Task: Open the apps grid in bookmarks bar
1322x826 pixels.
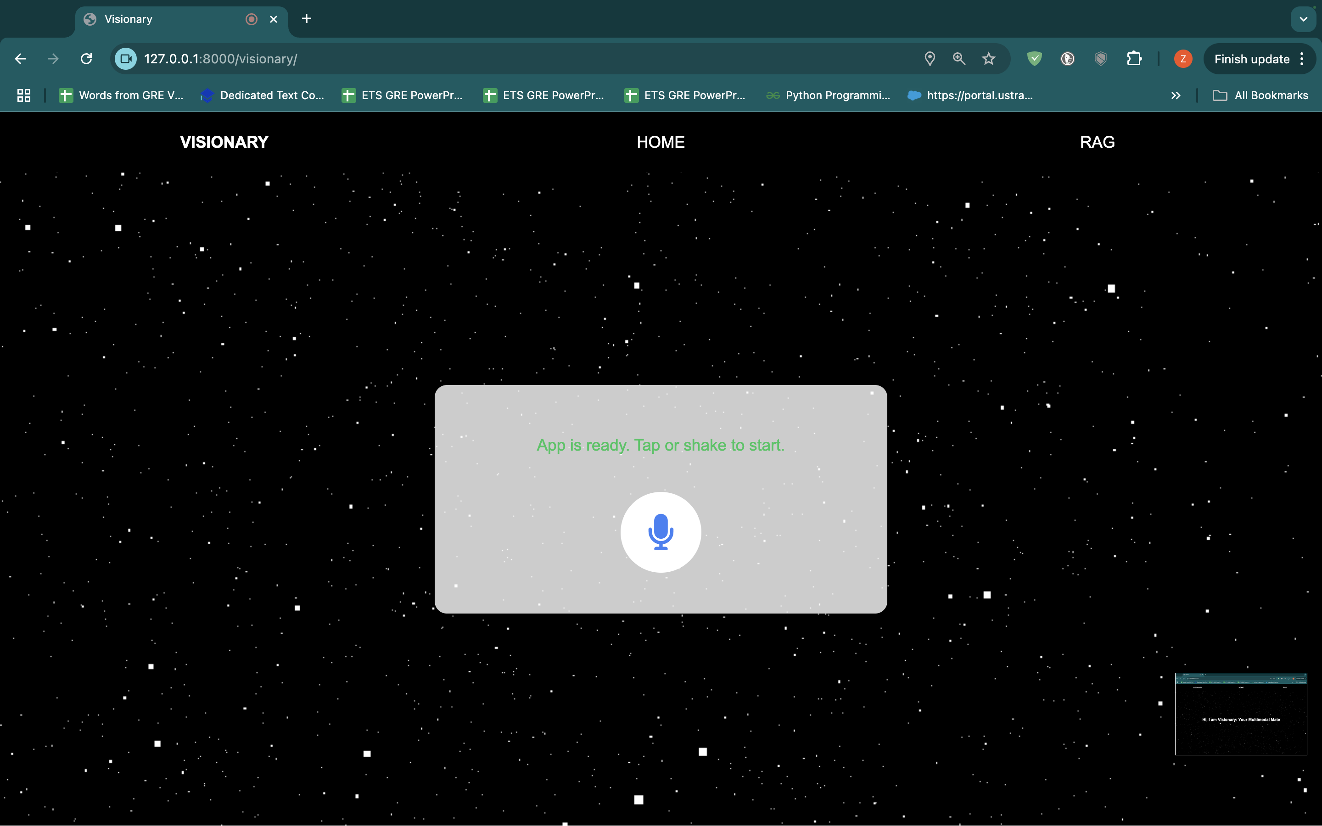Action: point(23,95)
